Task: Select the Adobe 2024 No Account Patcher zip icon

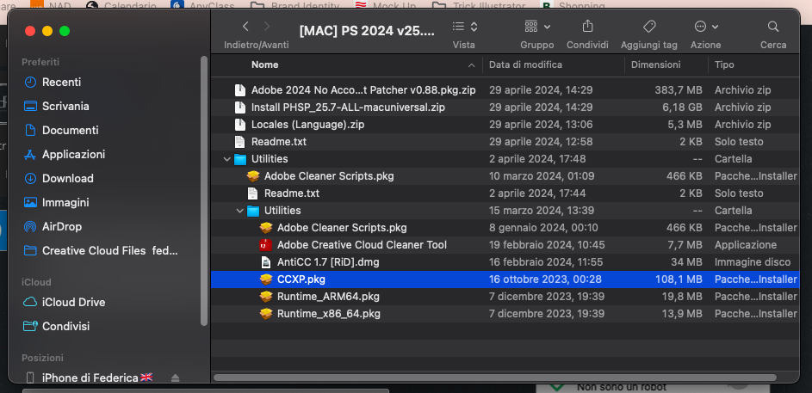Action: [239, 90]
